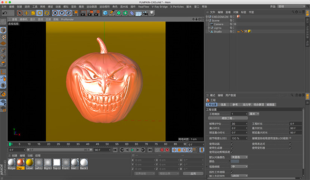310x180 pixels.
Task: Toggle the 使用运动剪辑系统 checkbox
Action: point(232,152)
